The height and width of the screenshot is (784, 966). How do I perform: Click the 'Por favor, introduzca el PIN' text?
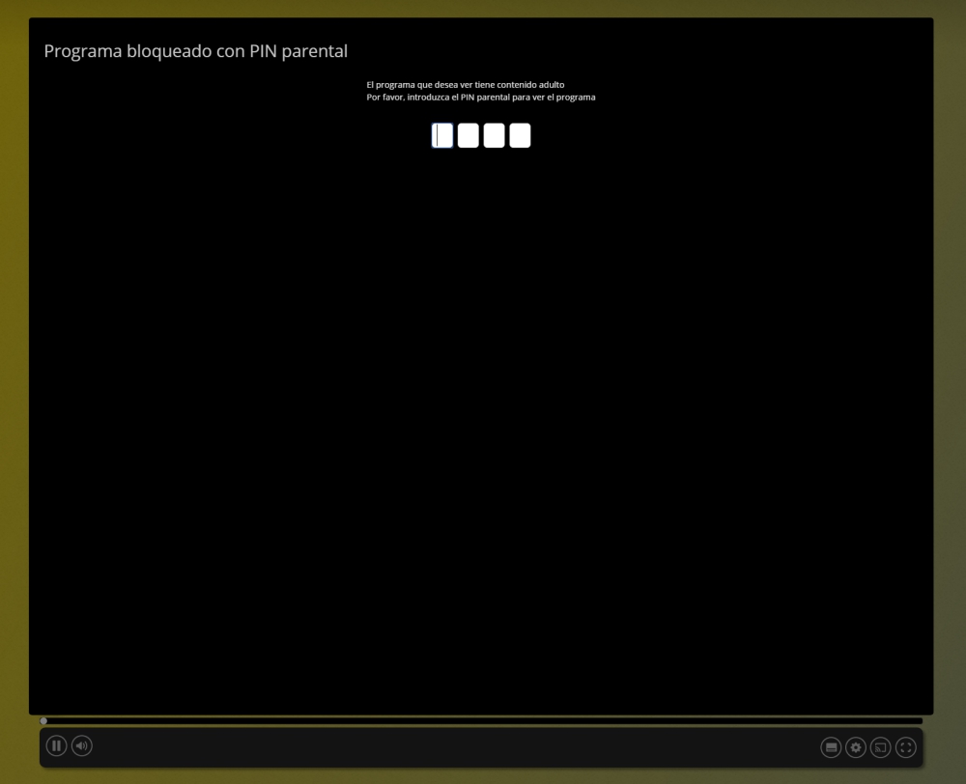tap(481, 98)
